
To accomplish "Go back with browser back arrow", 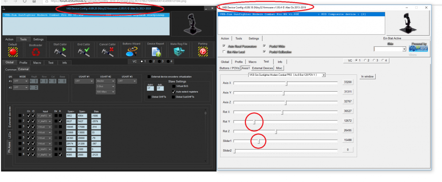I will (x=6, y=1).
